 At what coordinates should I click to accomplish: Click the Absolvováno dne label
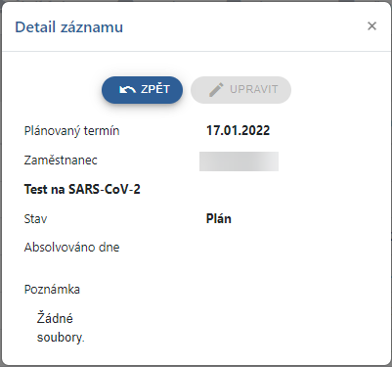[x=71, y=248]
